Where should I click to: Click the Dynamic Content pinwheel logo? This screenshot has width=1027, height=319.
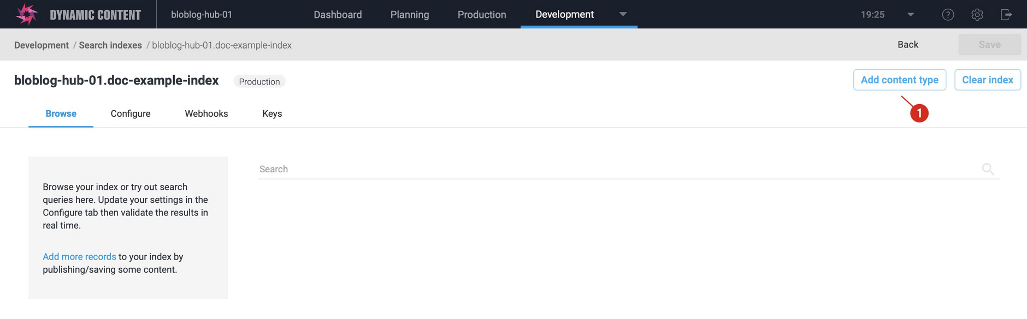click(27, 14)
